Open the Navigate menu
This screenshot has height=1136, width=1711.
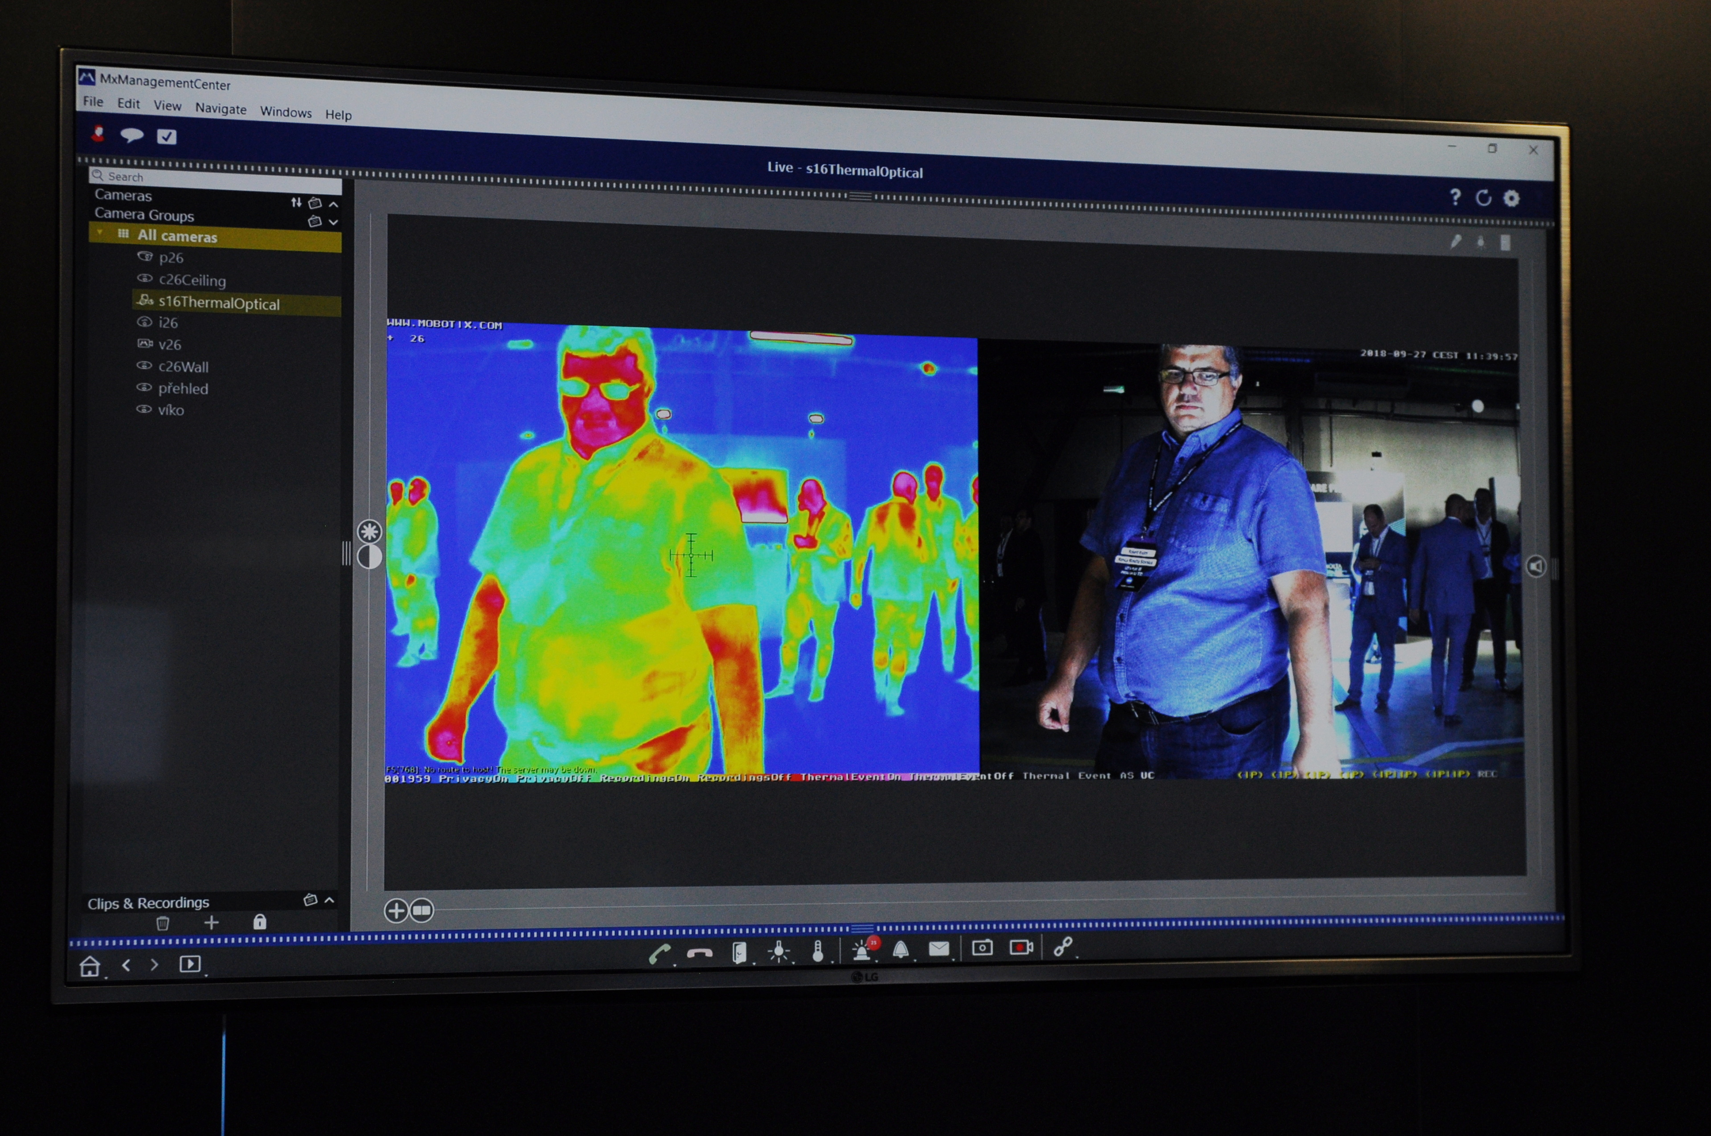click(220, 109)
